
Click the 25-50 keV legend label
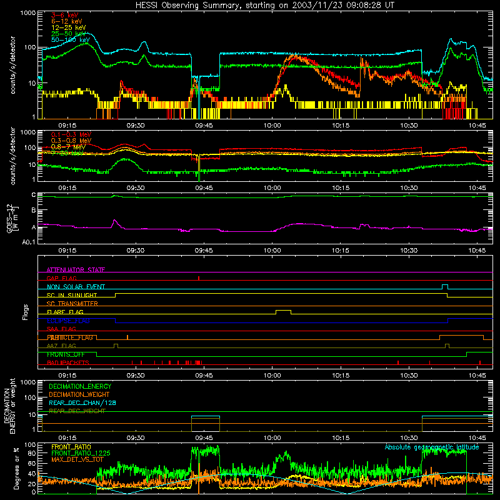click(68, 34)
